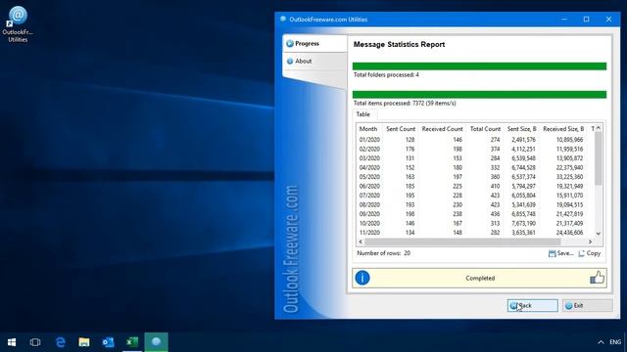Click sent size value 2,491,576
Image resolution: width=627 pixels, height=352 pixels.
coord(523,140)
